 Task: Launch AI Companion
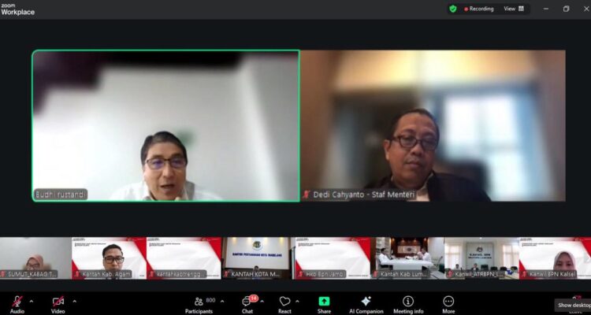pos(366,302)
